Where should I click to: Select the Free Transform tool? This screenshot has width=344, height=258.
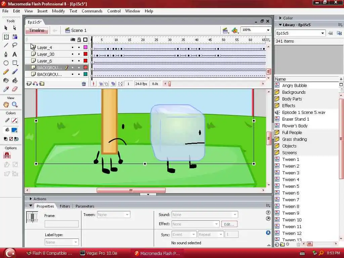coord(6,37)
